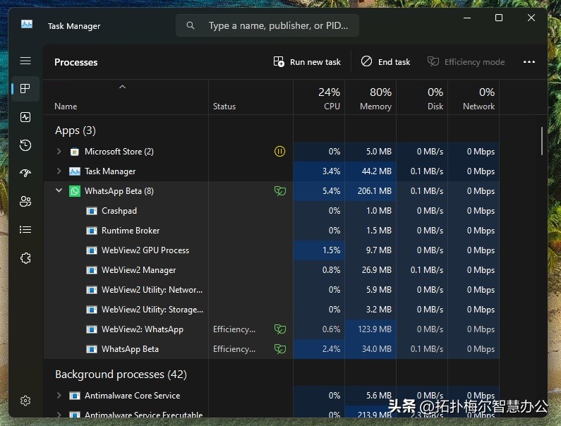Close the Task Manager window
The height and width of the screenshot is (426, 561).
pos(531,18)
